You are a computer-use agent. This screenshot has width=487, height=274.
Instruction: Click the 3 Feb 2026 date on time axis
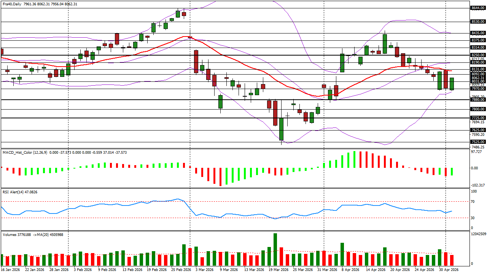(x=83, y=269)
